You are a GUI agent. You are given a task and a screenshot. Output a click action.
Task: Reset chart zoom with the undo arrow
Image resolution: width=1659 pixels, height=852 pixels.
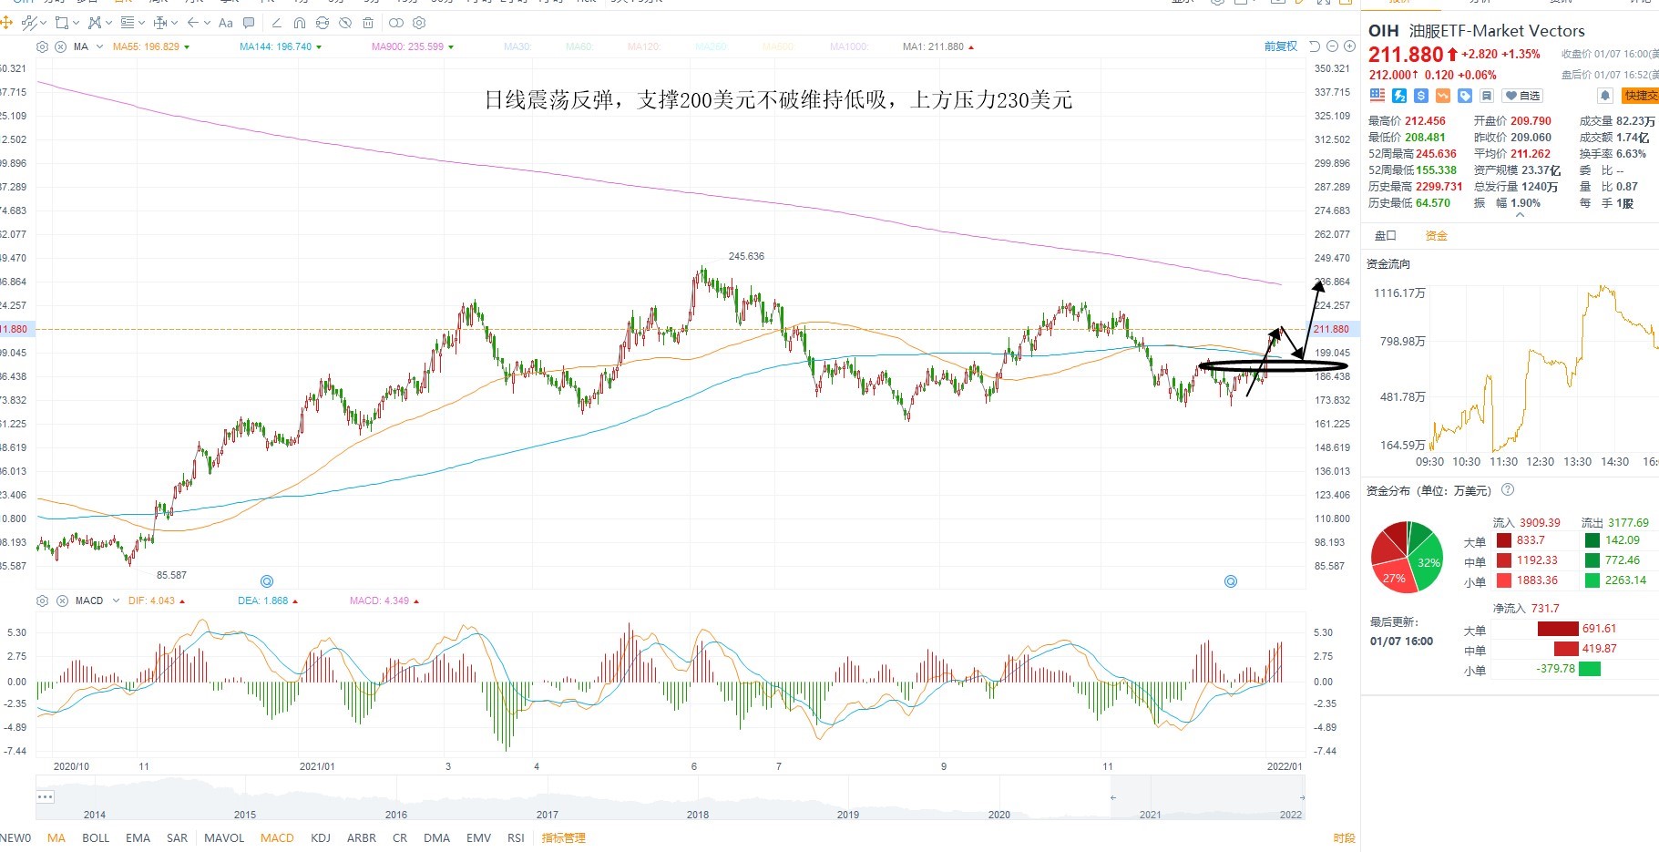click(x=1315, y=46)
